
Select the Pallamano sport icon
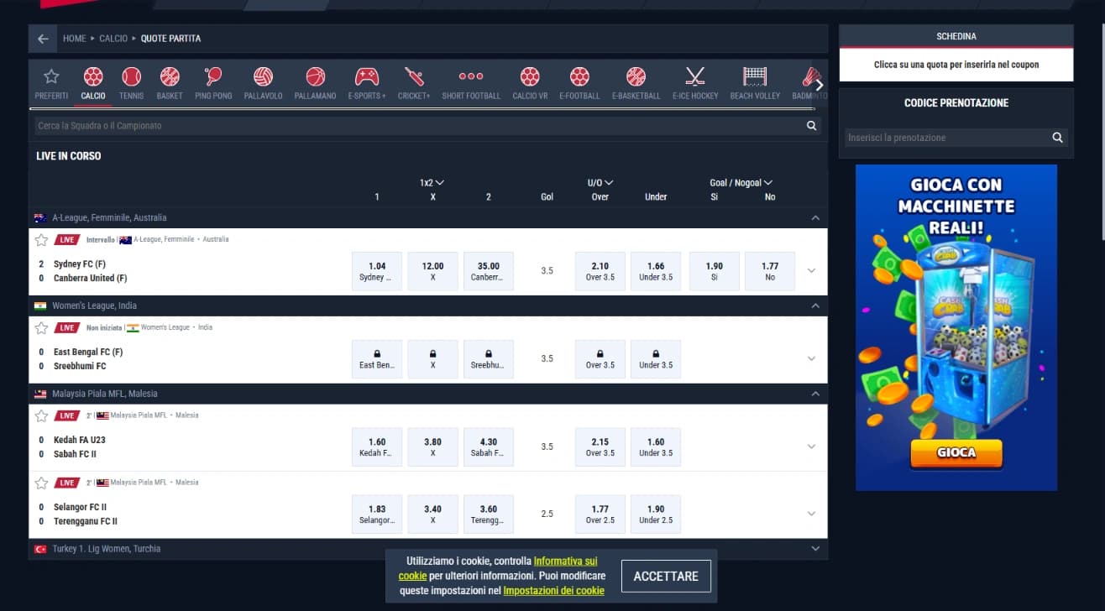click(x=314, y=81)
